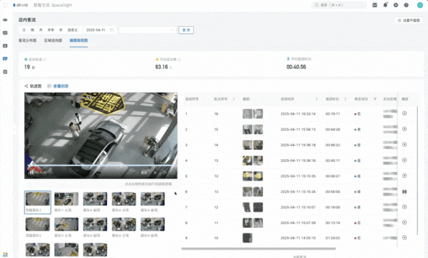Image resolution: width=428 pixels, height=258 pixels.
Task: Open the app grid launcher icon
Action: pyautogui.click(x=5, y=5)
